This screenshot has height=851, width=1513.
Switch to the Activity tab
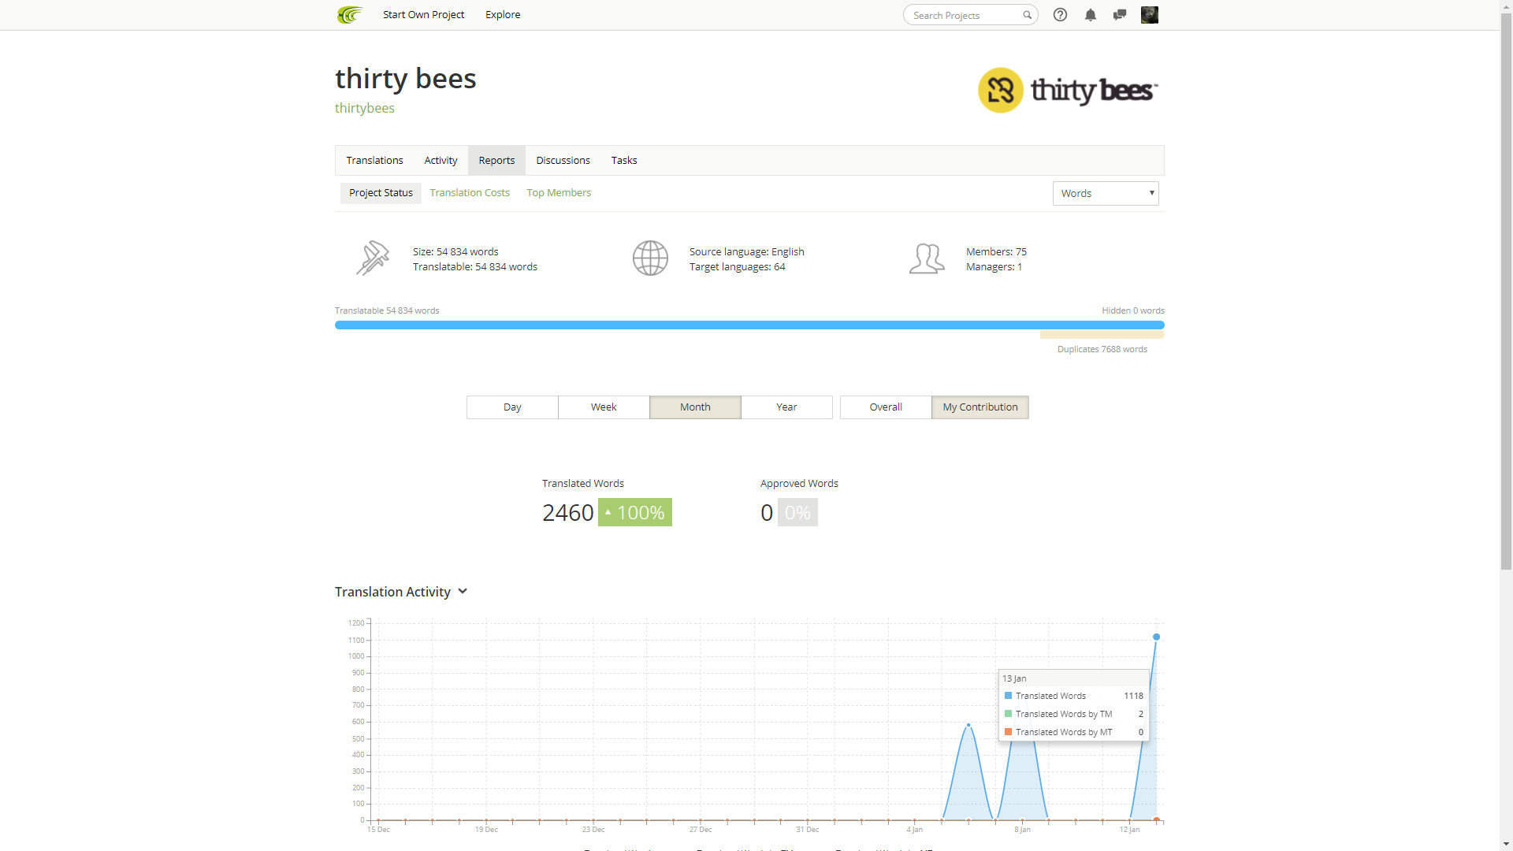[x=441, y=160]
